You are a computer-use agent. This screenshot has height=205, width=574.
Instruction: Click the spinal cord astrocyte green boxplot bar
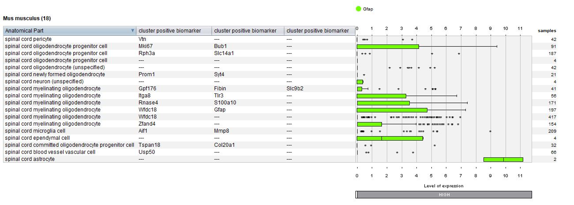tap(503, 159)
